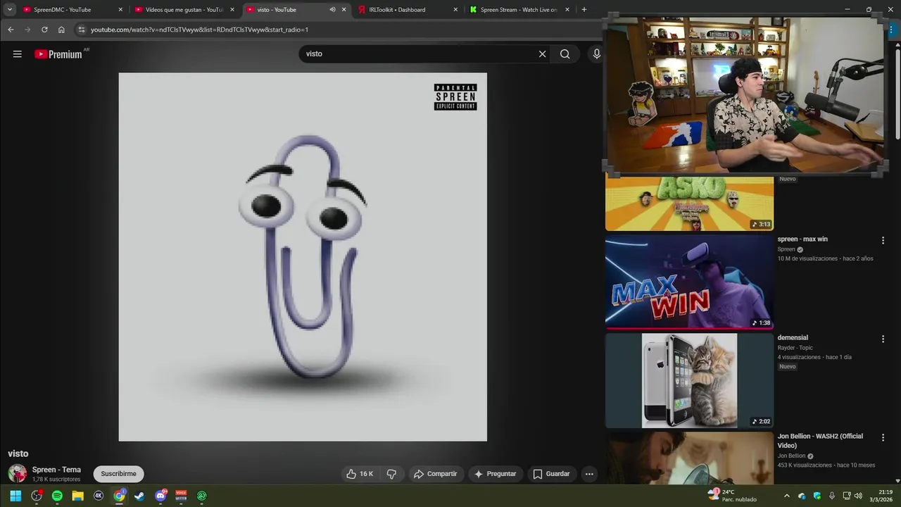Click the Guardar save button
This screenshot has height=507, width=901.
(x=551, y=474)
